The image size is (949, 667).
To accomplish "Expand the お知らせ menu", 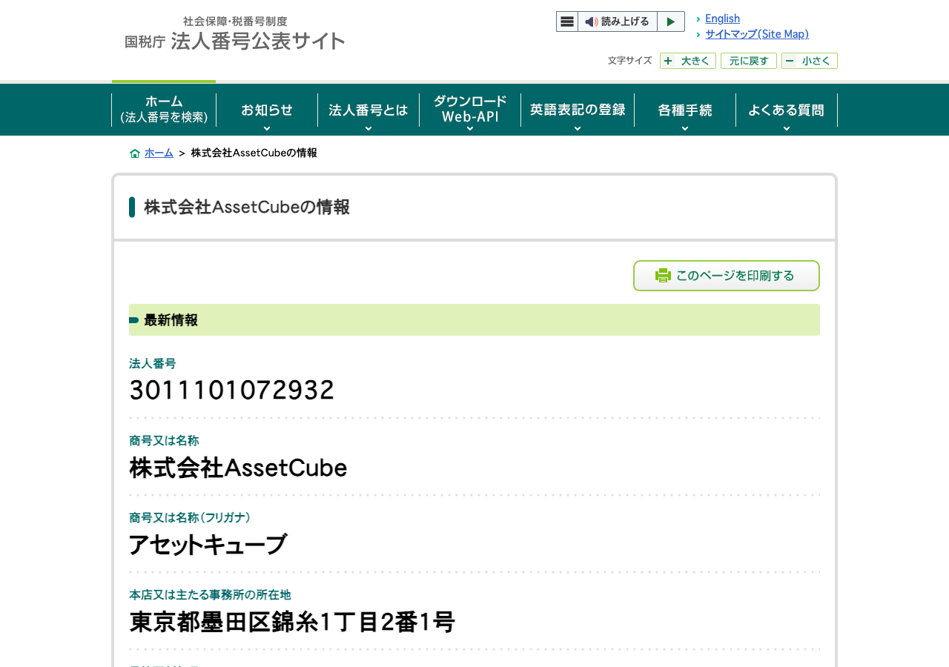I will coord(267,110).
